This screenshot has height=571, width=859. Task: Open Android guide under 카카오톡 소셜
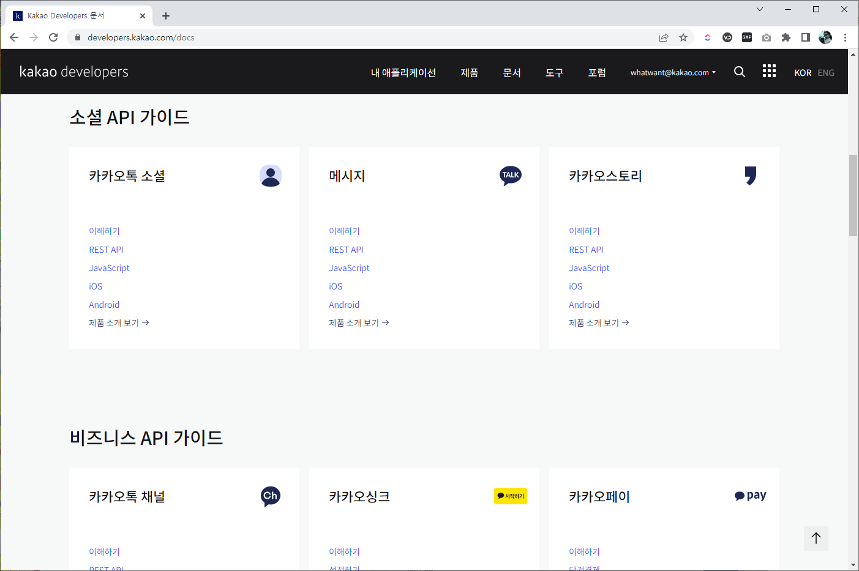[x=104, y=305]
